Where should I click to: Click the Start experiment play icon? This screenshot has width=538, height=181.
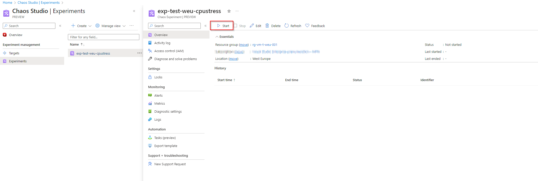[x=219, y=26]
